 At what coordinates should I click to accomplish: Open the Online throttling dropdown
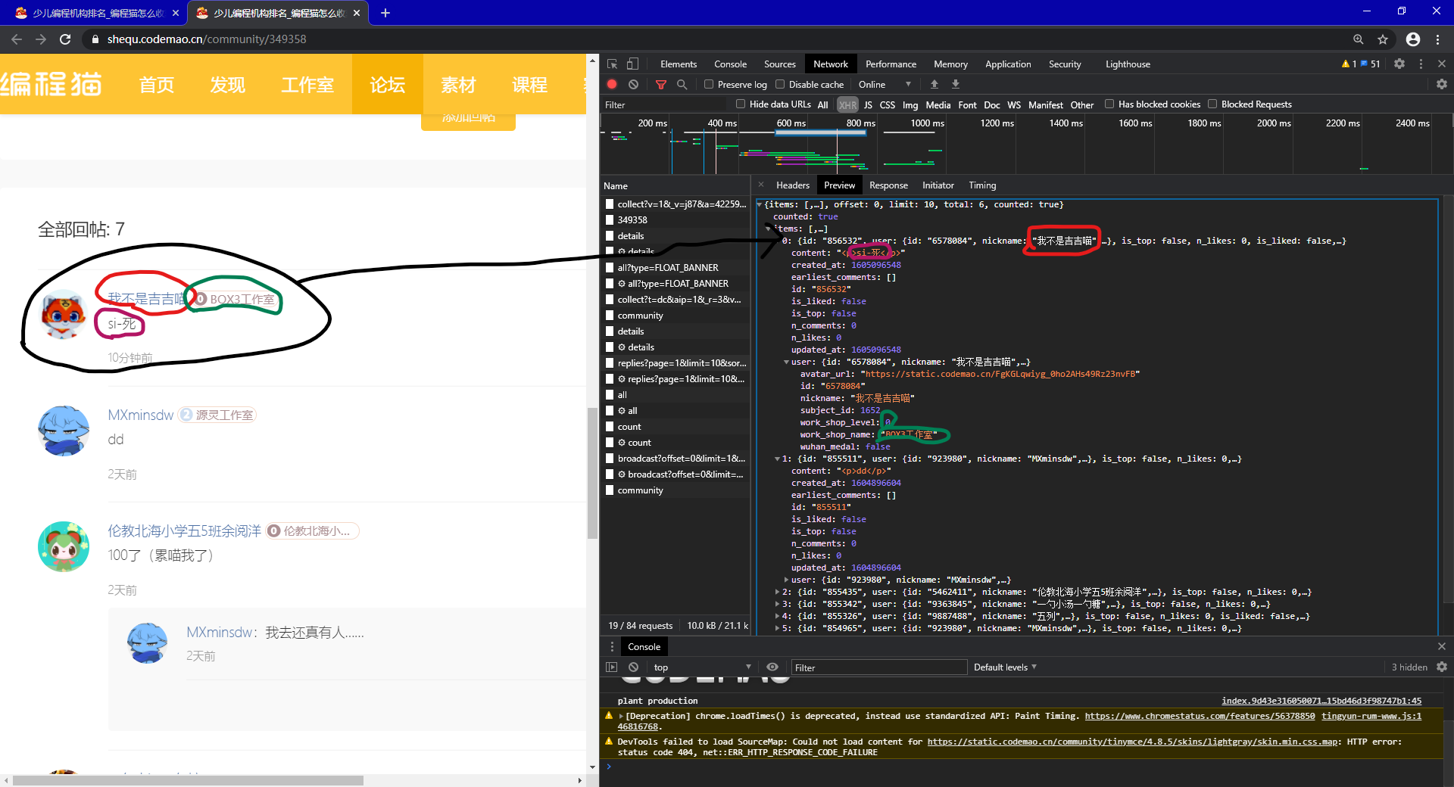point(885,85)
